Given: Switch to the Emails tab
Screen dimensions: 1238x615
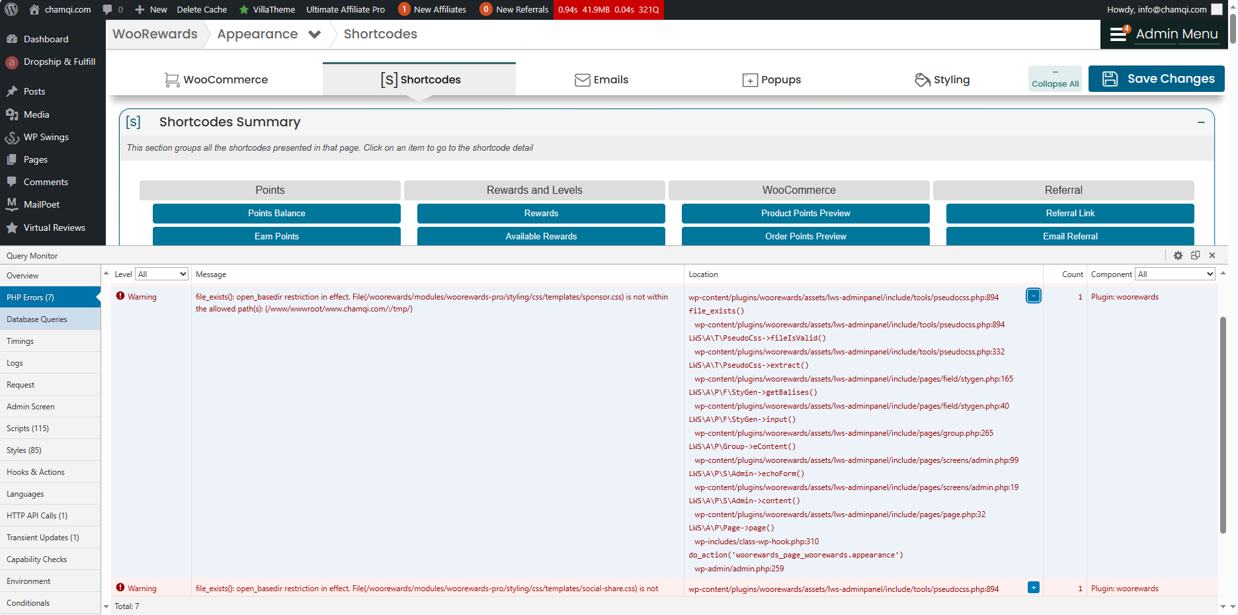Looking at the screenshot, I should click(601, 79).
